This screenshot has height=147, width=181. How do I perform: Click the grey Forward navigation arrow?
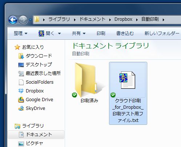point(23,20)
